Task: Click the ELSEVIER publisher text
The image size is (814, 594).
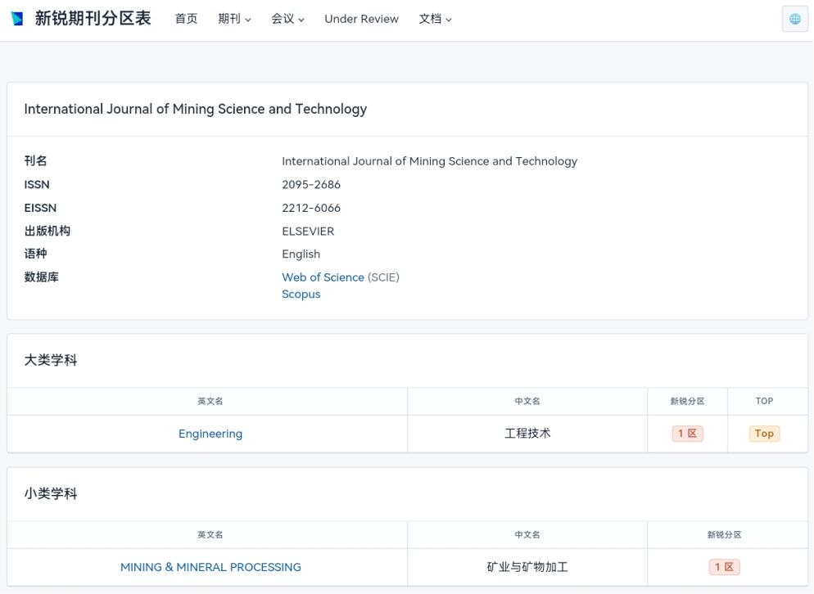Action: [308, 232]
